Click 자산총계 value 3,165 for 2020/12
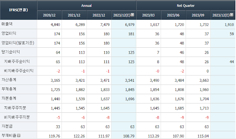Screen dimensions: 236x139 click(x=55, y=81)
